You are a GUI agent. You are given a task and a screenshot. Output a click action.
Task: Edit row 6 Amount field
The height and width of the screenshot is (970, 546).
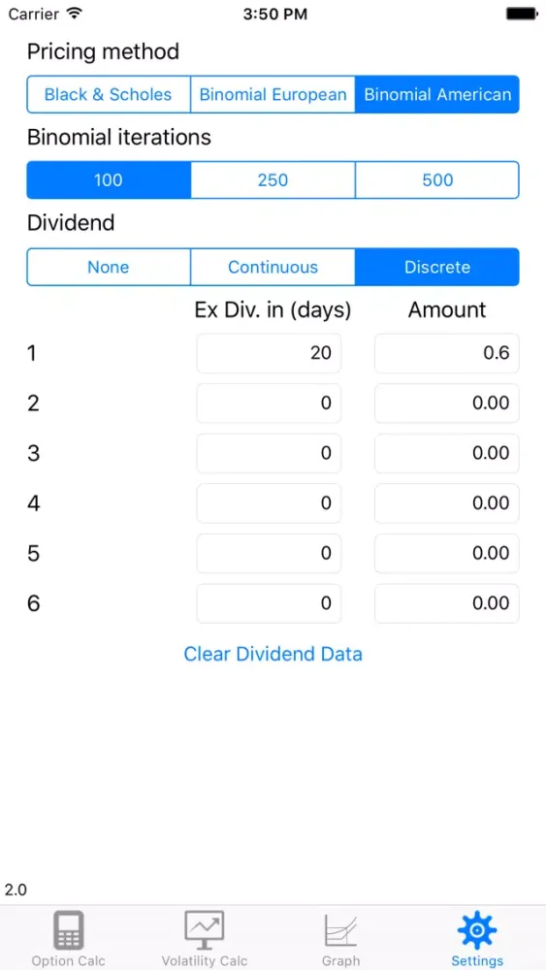(x=447, y=603)
